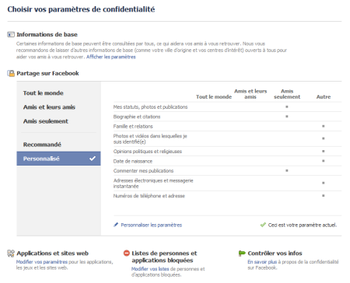Viewport: 350px width, 283px height.
Task: Click the Informations de base heading
Action: [x=47, y=34]
